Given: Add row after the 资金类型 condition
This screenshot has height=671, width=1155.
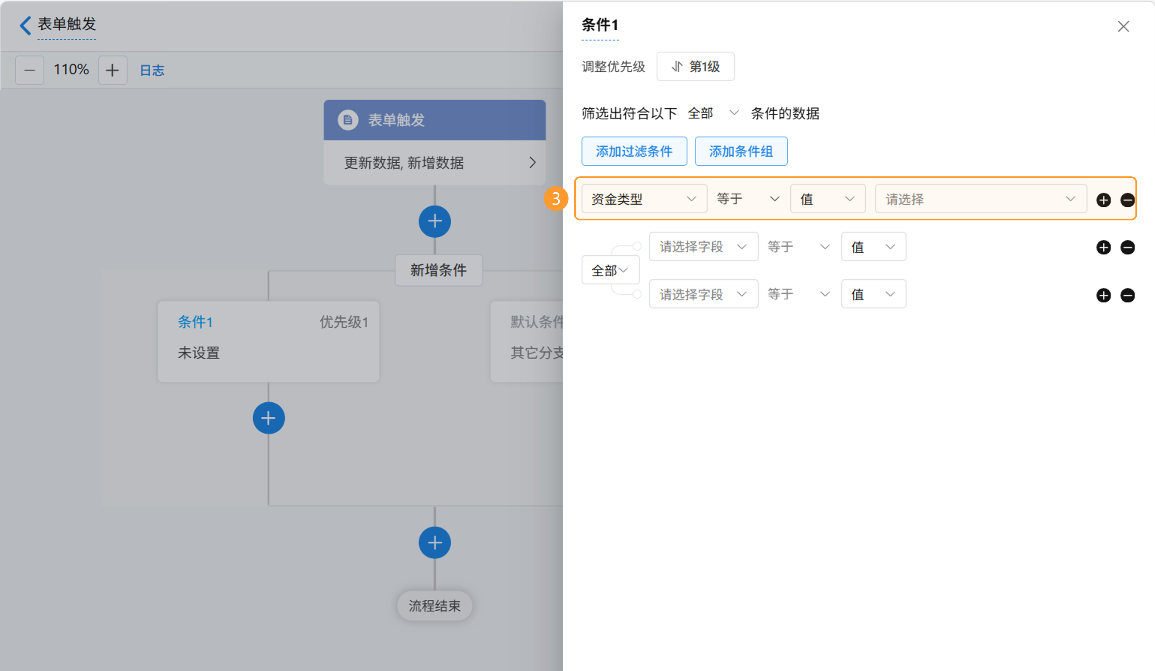Looking at the screenshot, I should click(1103, 200).
